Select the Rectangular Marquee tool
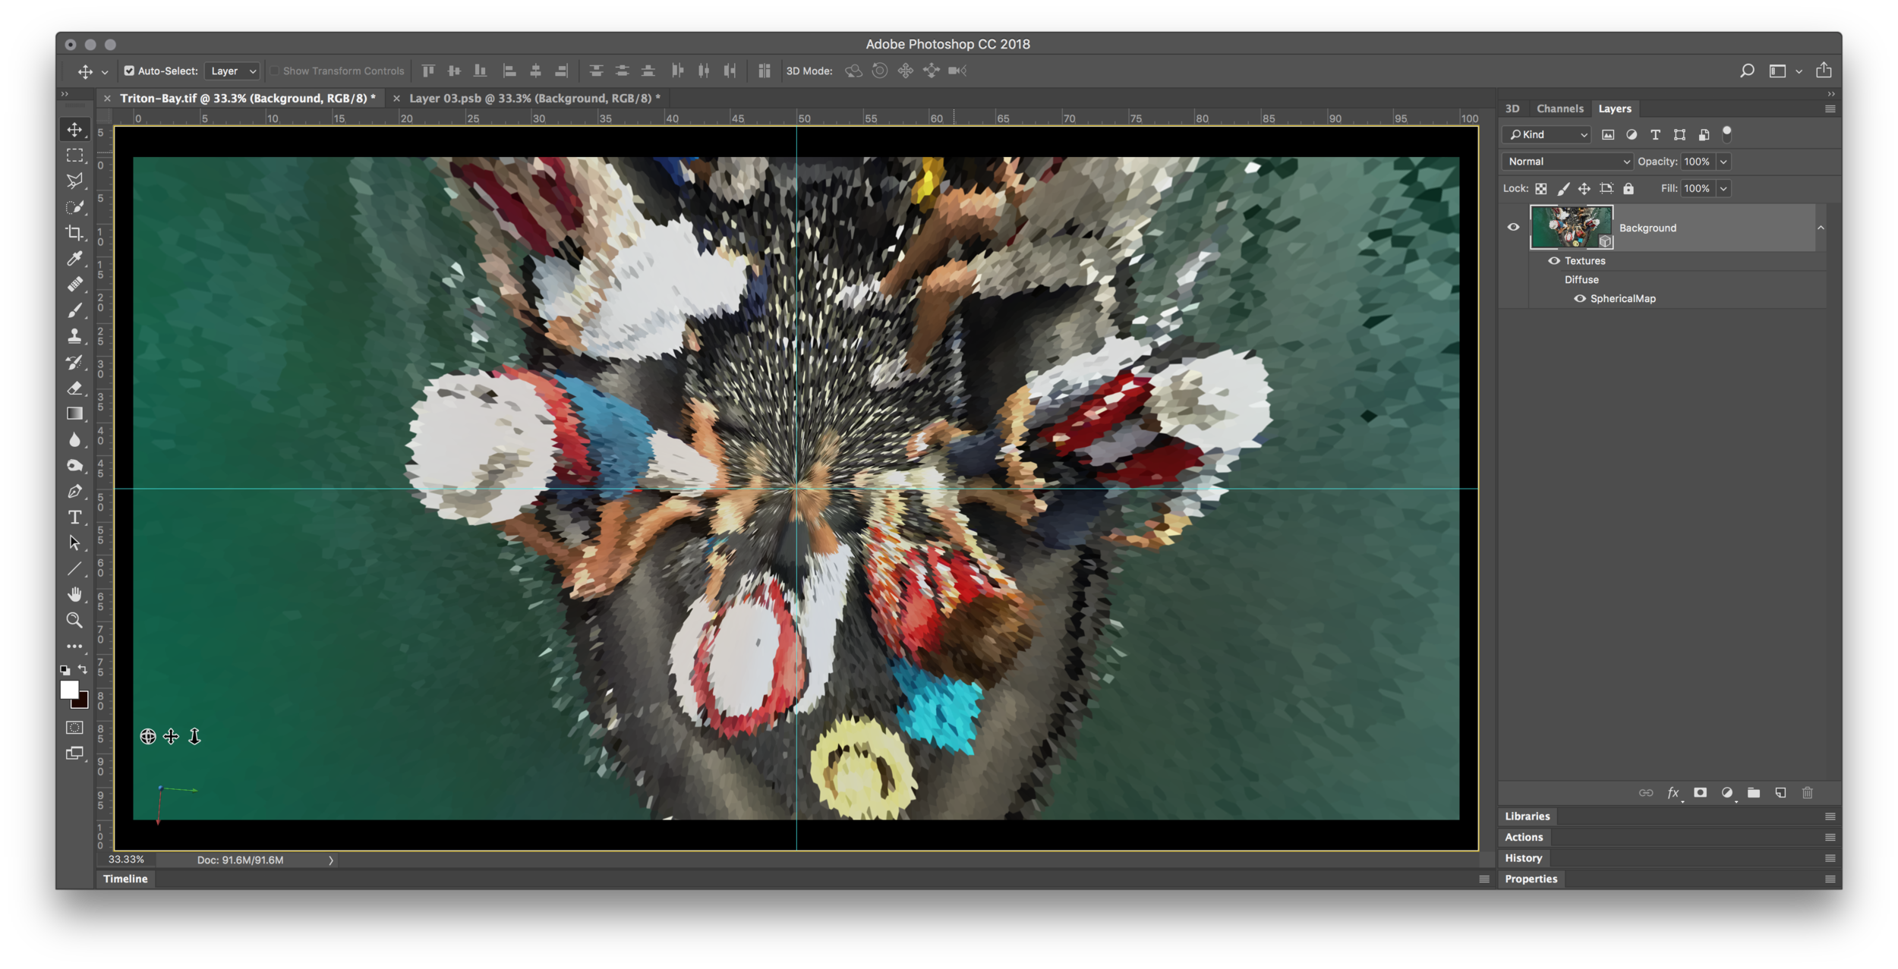The height and width of the screenshot is (969, 1898). point(74,156)
